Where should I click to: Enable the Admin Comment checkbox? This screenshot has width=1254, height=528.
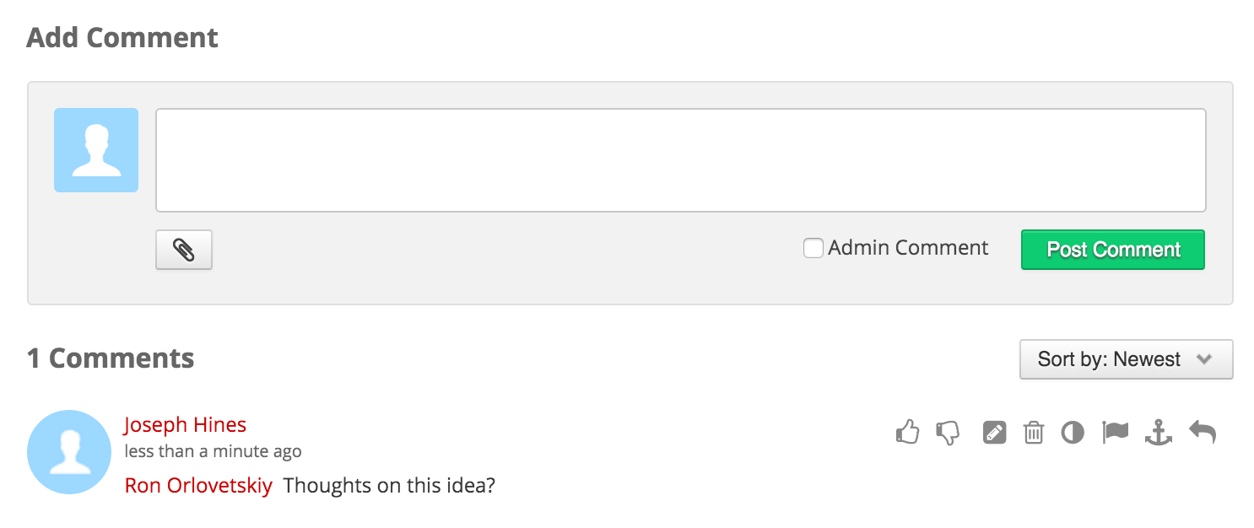[x=813, y=248]
